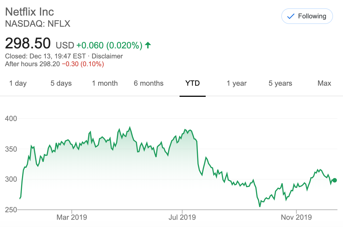343x227 pixels.
Task: Toggle the Following button
Action: coord(307,16)
